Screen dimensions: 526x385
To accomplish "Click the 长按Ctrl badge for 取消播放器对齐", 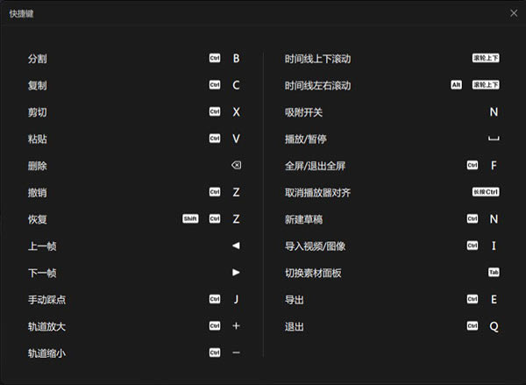I will [x=486, y=192].
